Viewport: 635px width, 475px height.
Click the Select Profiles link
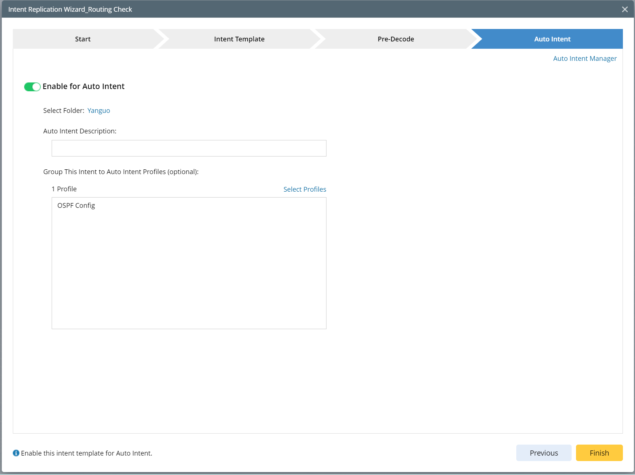pos(304,189)
